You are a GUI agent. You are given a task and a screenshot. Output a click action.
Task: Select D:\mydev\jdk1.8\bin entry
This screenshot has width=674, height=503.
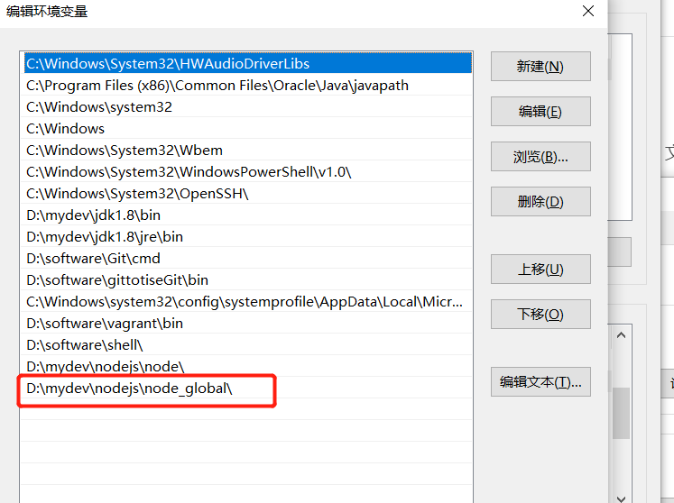point(246,215)
